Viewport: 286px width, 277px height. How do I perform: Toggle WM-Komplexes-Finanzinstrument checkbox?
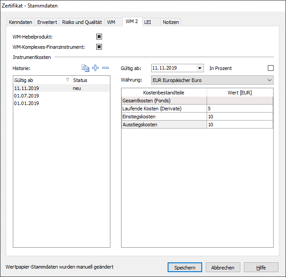(99, 47)
